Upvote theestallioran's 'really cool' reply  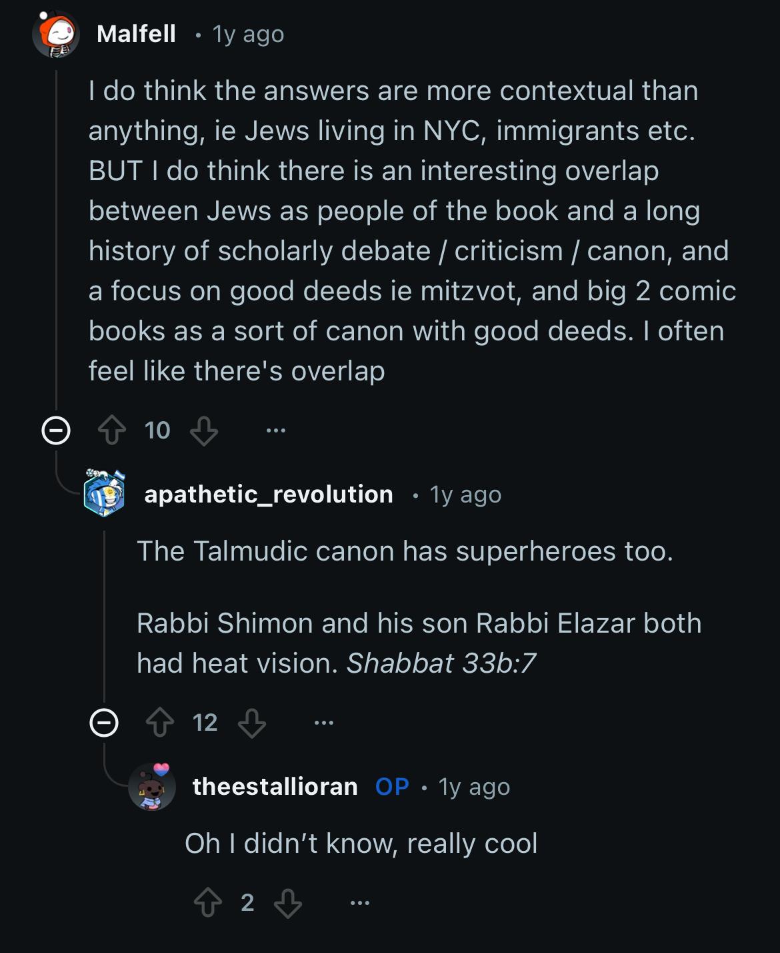click(x=208, y=903)
